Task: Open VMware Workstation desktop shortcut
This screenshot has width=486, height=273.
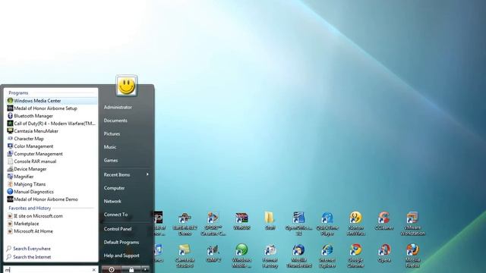Action: [412, 224]
